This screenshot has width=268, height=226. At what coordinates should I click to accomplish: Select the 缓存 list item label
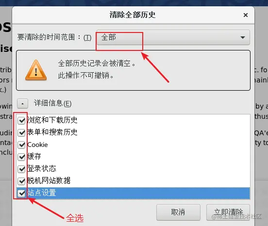pos(34,156)
